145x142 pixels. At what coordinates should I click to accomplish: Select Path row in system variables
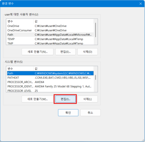click(x=50, y=73)
